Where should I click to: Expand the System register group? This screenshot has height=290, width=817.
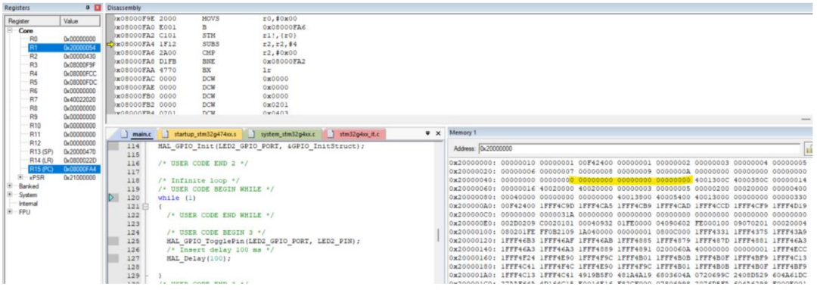pyautogui.click(x=10, y=195)
